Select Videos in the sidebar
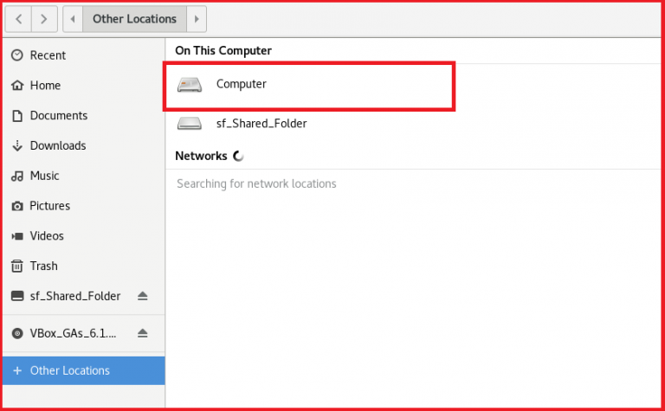 click(47, 236)
